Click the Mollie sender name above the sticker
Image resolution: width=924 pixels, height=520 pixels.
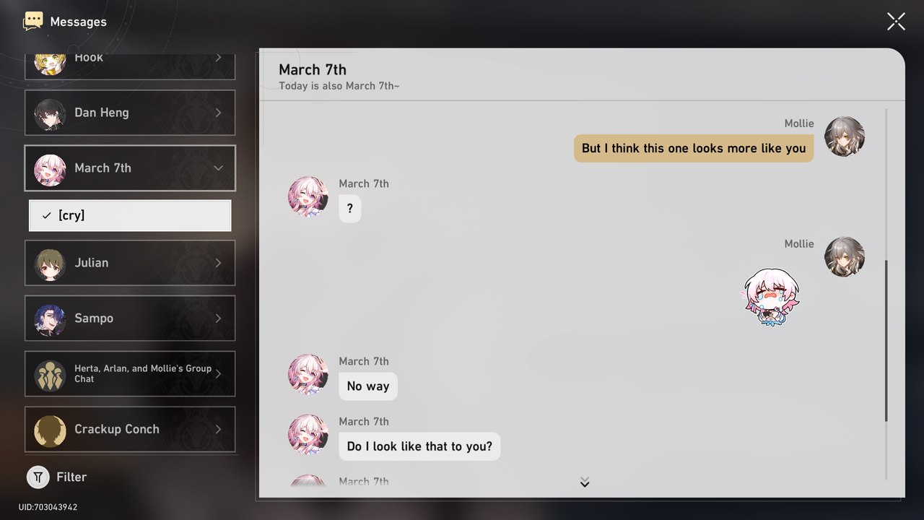[x=799, y=244]
